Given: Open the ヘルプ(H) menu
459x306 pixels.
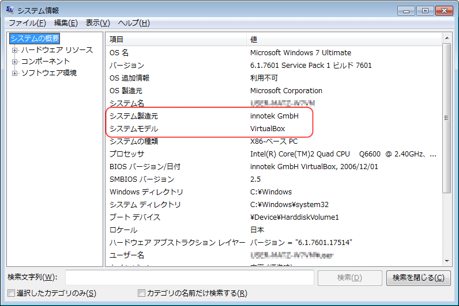Looking at the screenshot, I should 134,23.
